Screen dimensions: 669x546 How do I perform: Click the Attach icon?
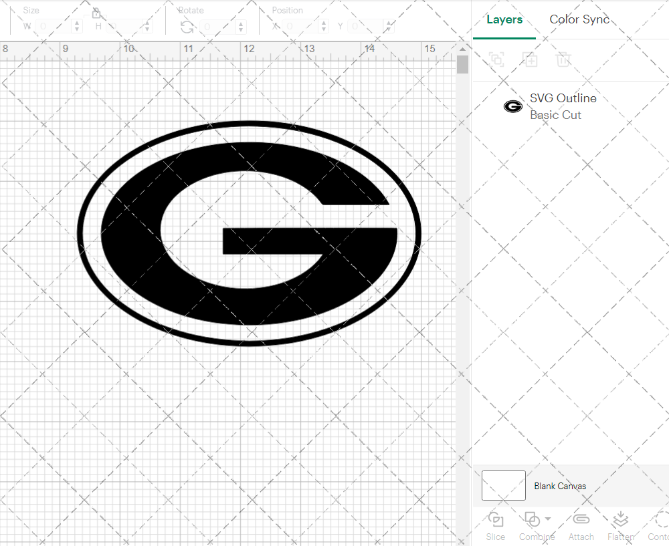click(581, 519)
